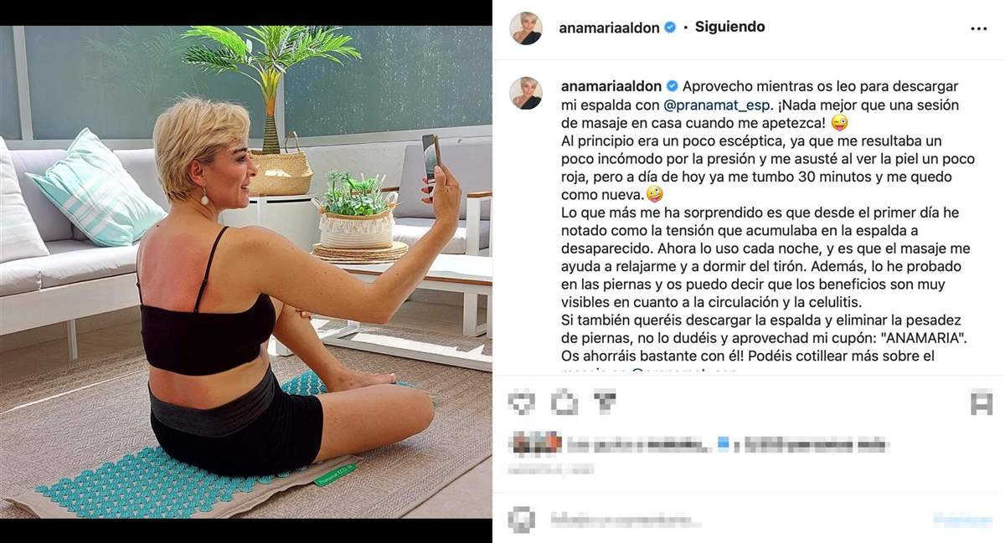Open comments via the speech bubble icon
Image resolution: width=1005 pixels, height=543 pixels.
(564, 404)
